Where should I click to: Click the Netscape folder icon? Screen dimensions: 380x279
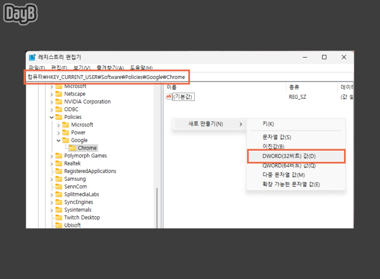58,94
